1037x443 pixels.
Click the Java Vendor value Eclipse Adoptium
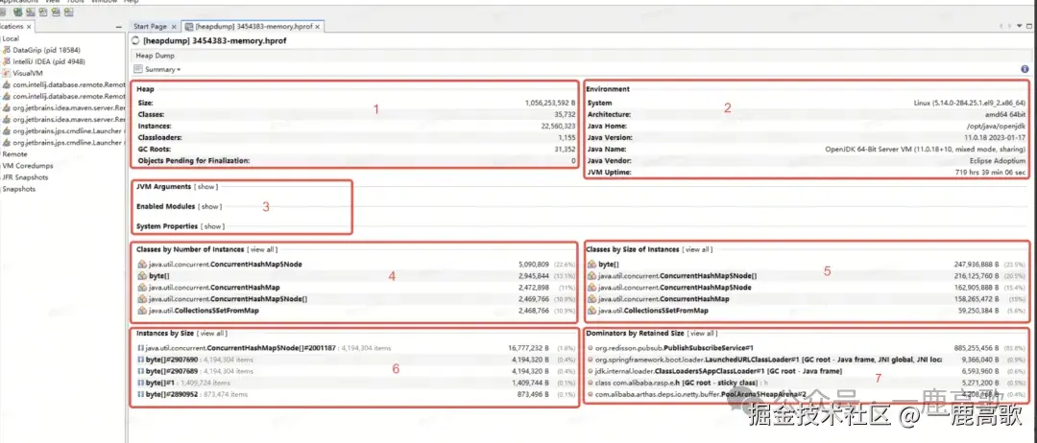pyautogui.click(x=998, y=160)
